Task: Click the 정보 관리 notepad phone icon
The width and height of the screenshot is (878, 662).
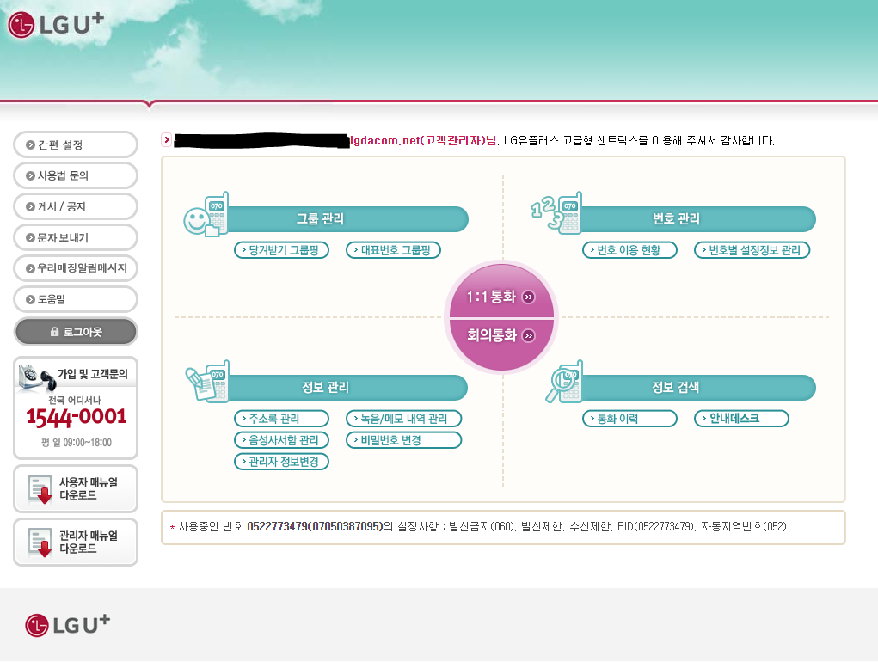Action: pos(207,382)
